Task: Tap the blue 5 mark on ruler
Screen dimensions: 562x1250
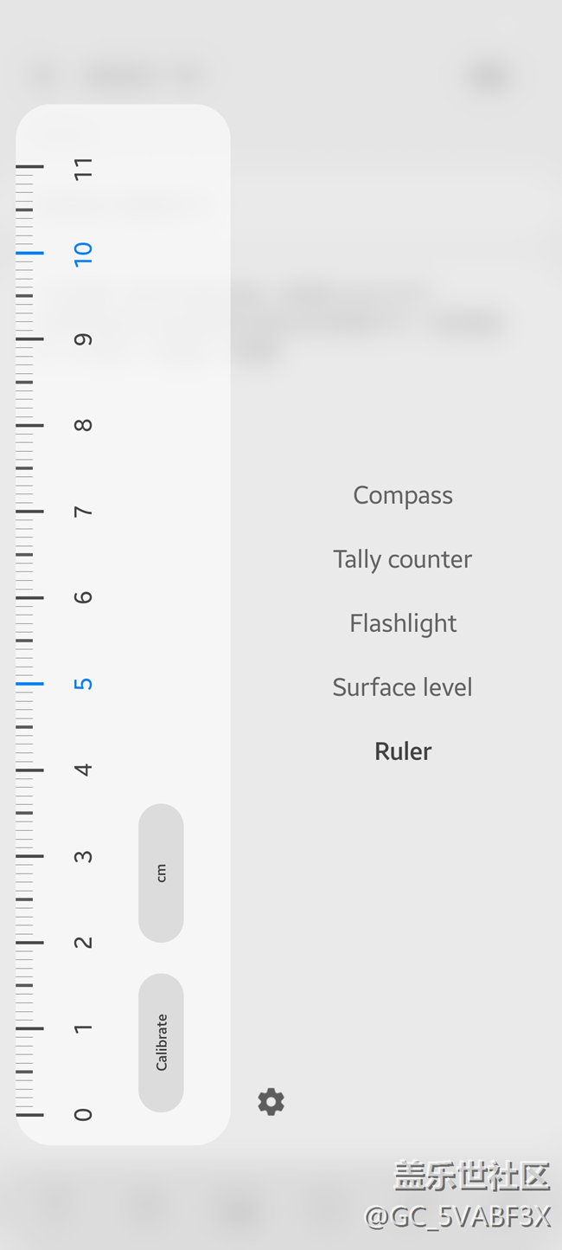Action: 83,684
